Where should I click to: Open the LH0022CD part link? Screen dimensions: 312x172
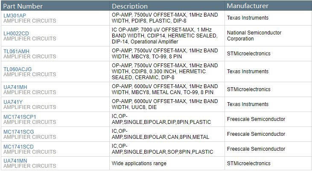(16, 33)
